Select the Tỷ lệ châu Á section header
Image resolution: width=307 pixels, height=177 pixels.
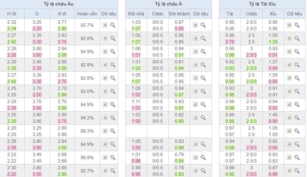click(168, 4)
